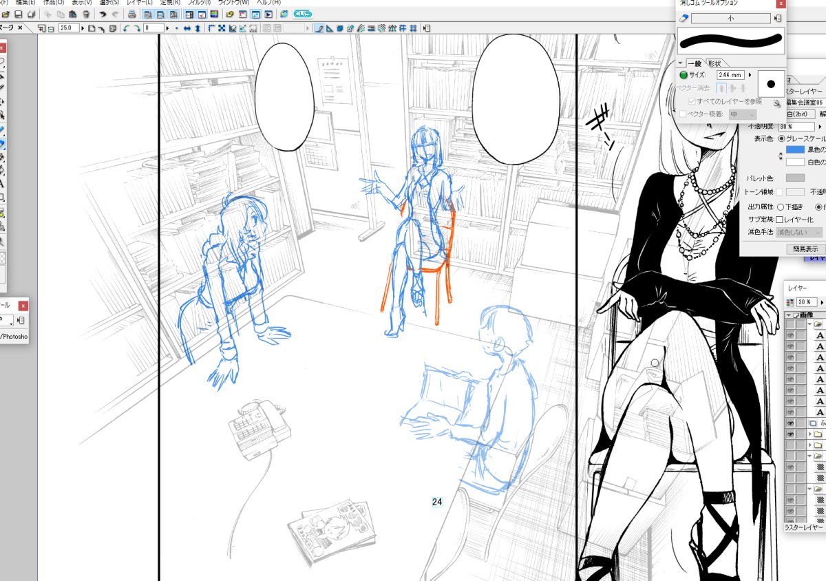The width and height of the screenshot is (826, 581).
Task: Click the gray パレット色 swatch
Action: tap(795, 178)
